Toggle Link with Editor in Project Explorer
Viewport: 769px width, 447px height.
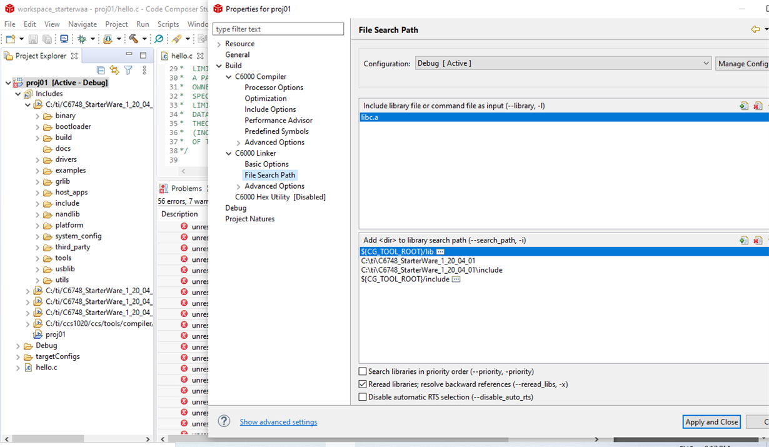point(114,70)
